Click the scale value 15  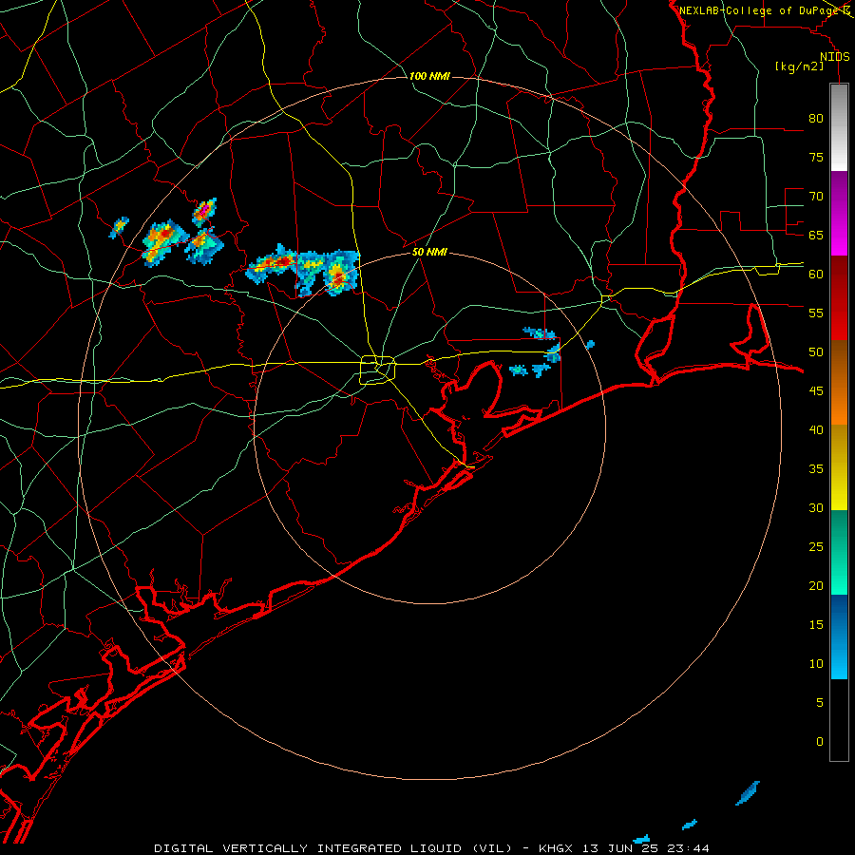point(816,625)
